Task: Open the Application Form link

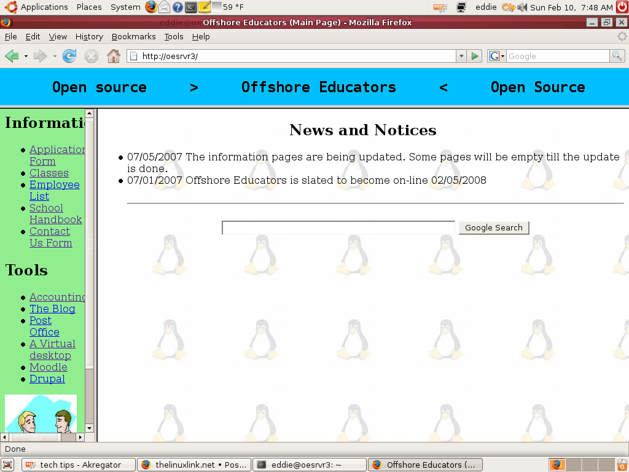Action: [57, 155]
